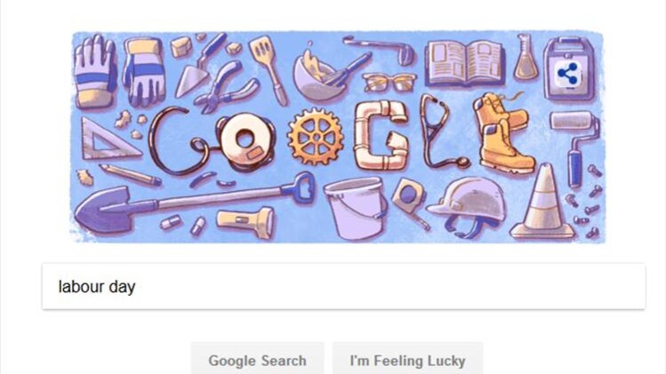666x374 pixels.
Task: Click the laboratory flask illustration
Action: point(526,58)
